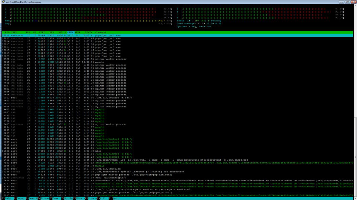Click the Command column header
357x200 pixels.
click(x=100, y=32)
